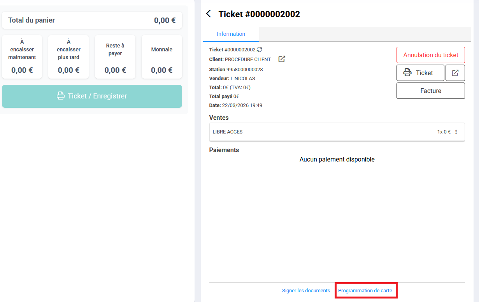Click the Ticket #0000002002 heading

click(259, 14)
